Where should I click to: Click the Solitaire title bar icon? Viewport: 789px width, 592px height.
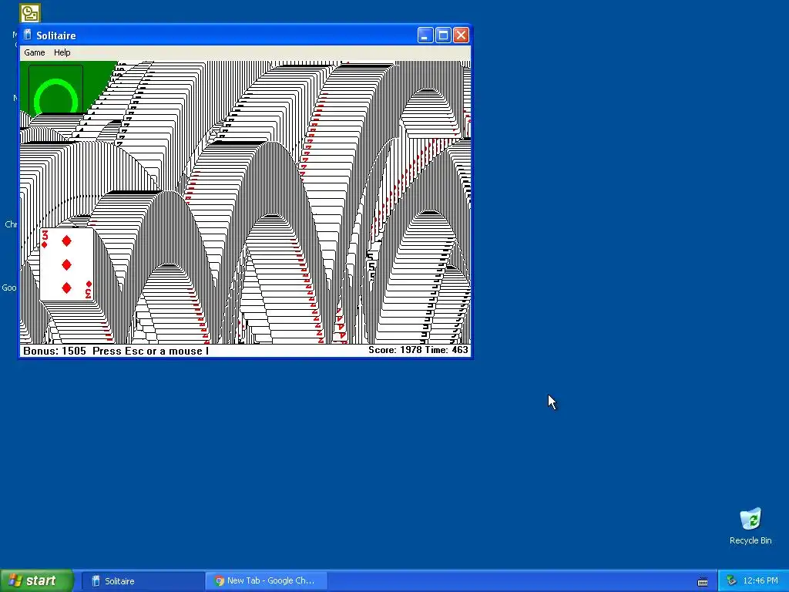click(x=29, y=35)
